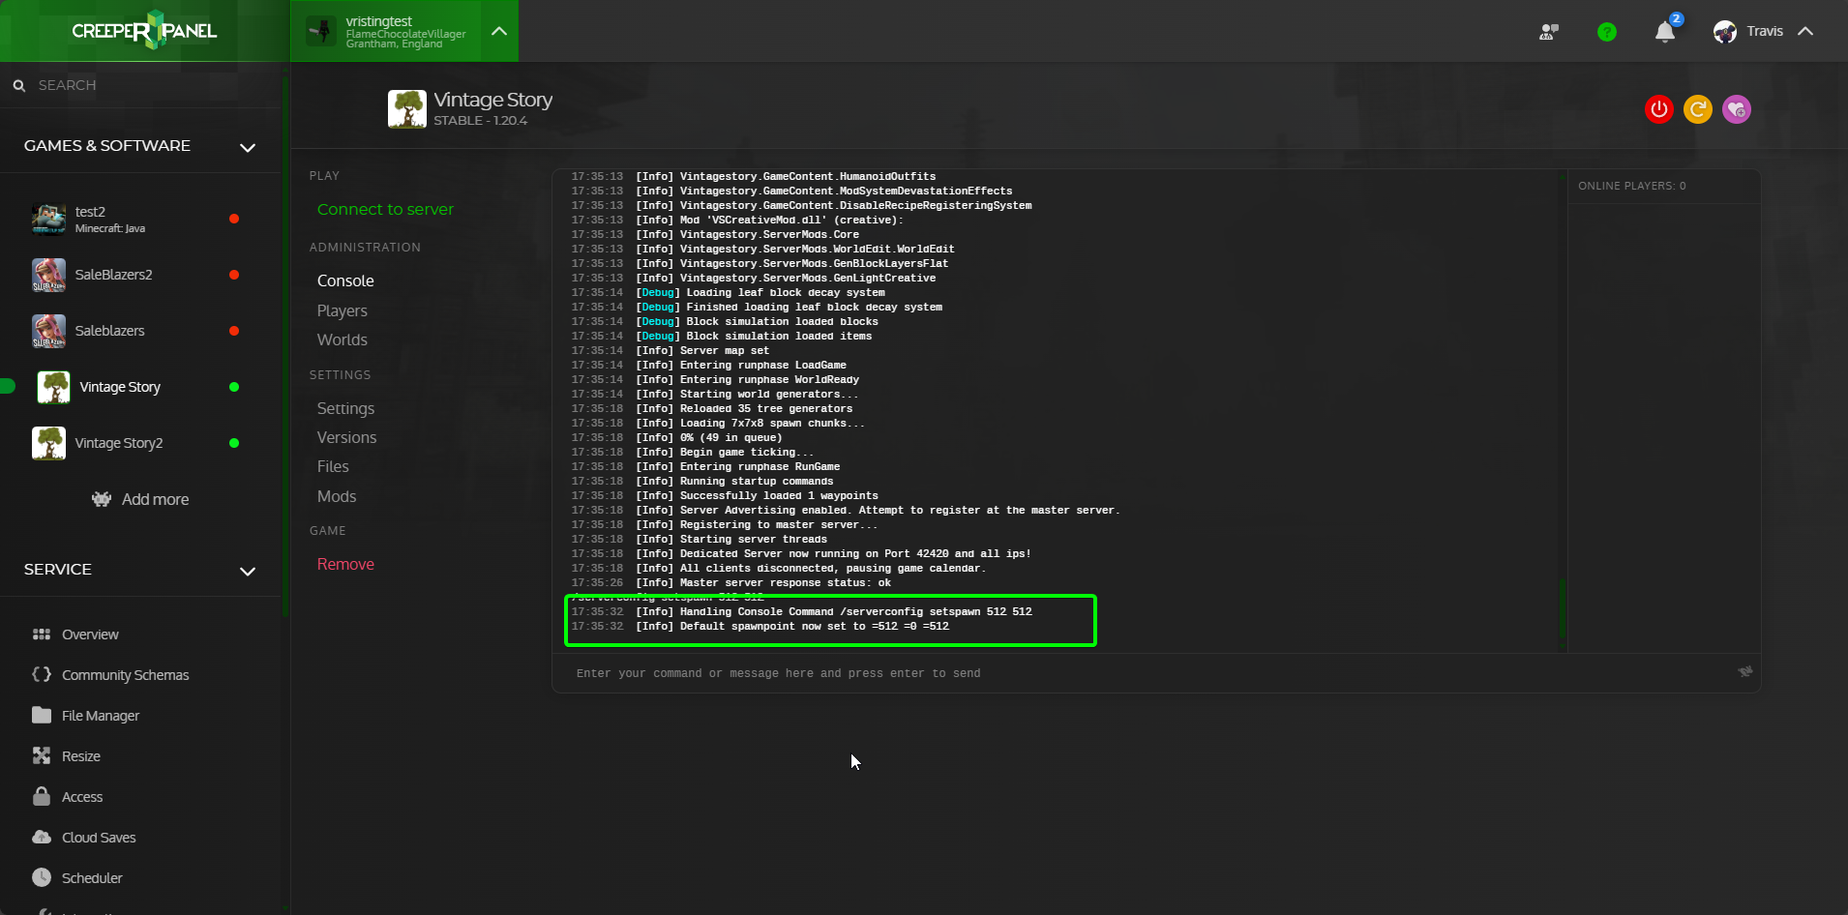Click the Add more label
Image resolution: width=1848 pixels, height=915 pixels.
pos(155,499)
